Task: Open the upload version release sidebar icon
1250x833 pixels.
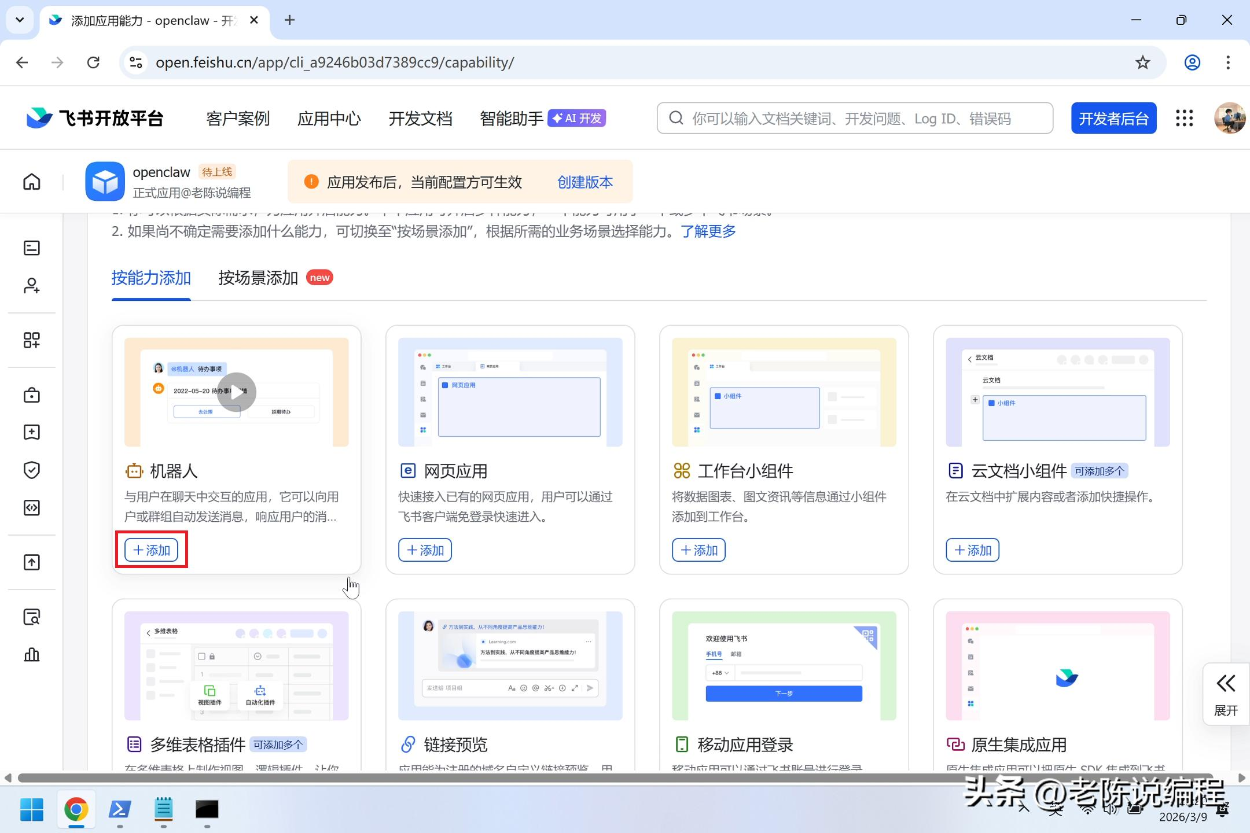Action: 32,562
